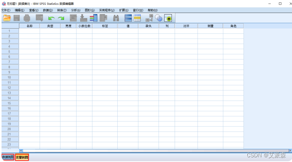Select row header 15
The height and width of the screenshot is (162, 292).
10,103
